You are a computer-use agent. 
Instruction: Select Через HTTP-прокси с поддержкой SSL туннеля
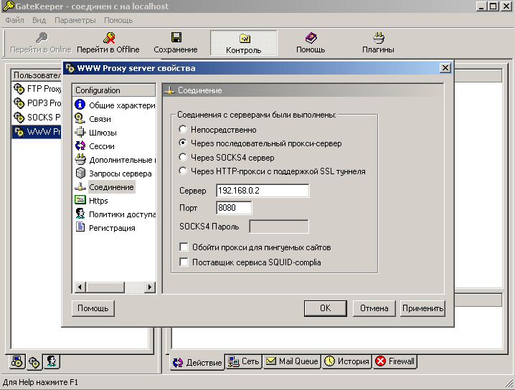click(x=183, y=171)
